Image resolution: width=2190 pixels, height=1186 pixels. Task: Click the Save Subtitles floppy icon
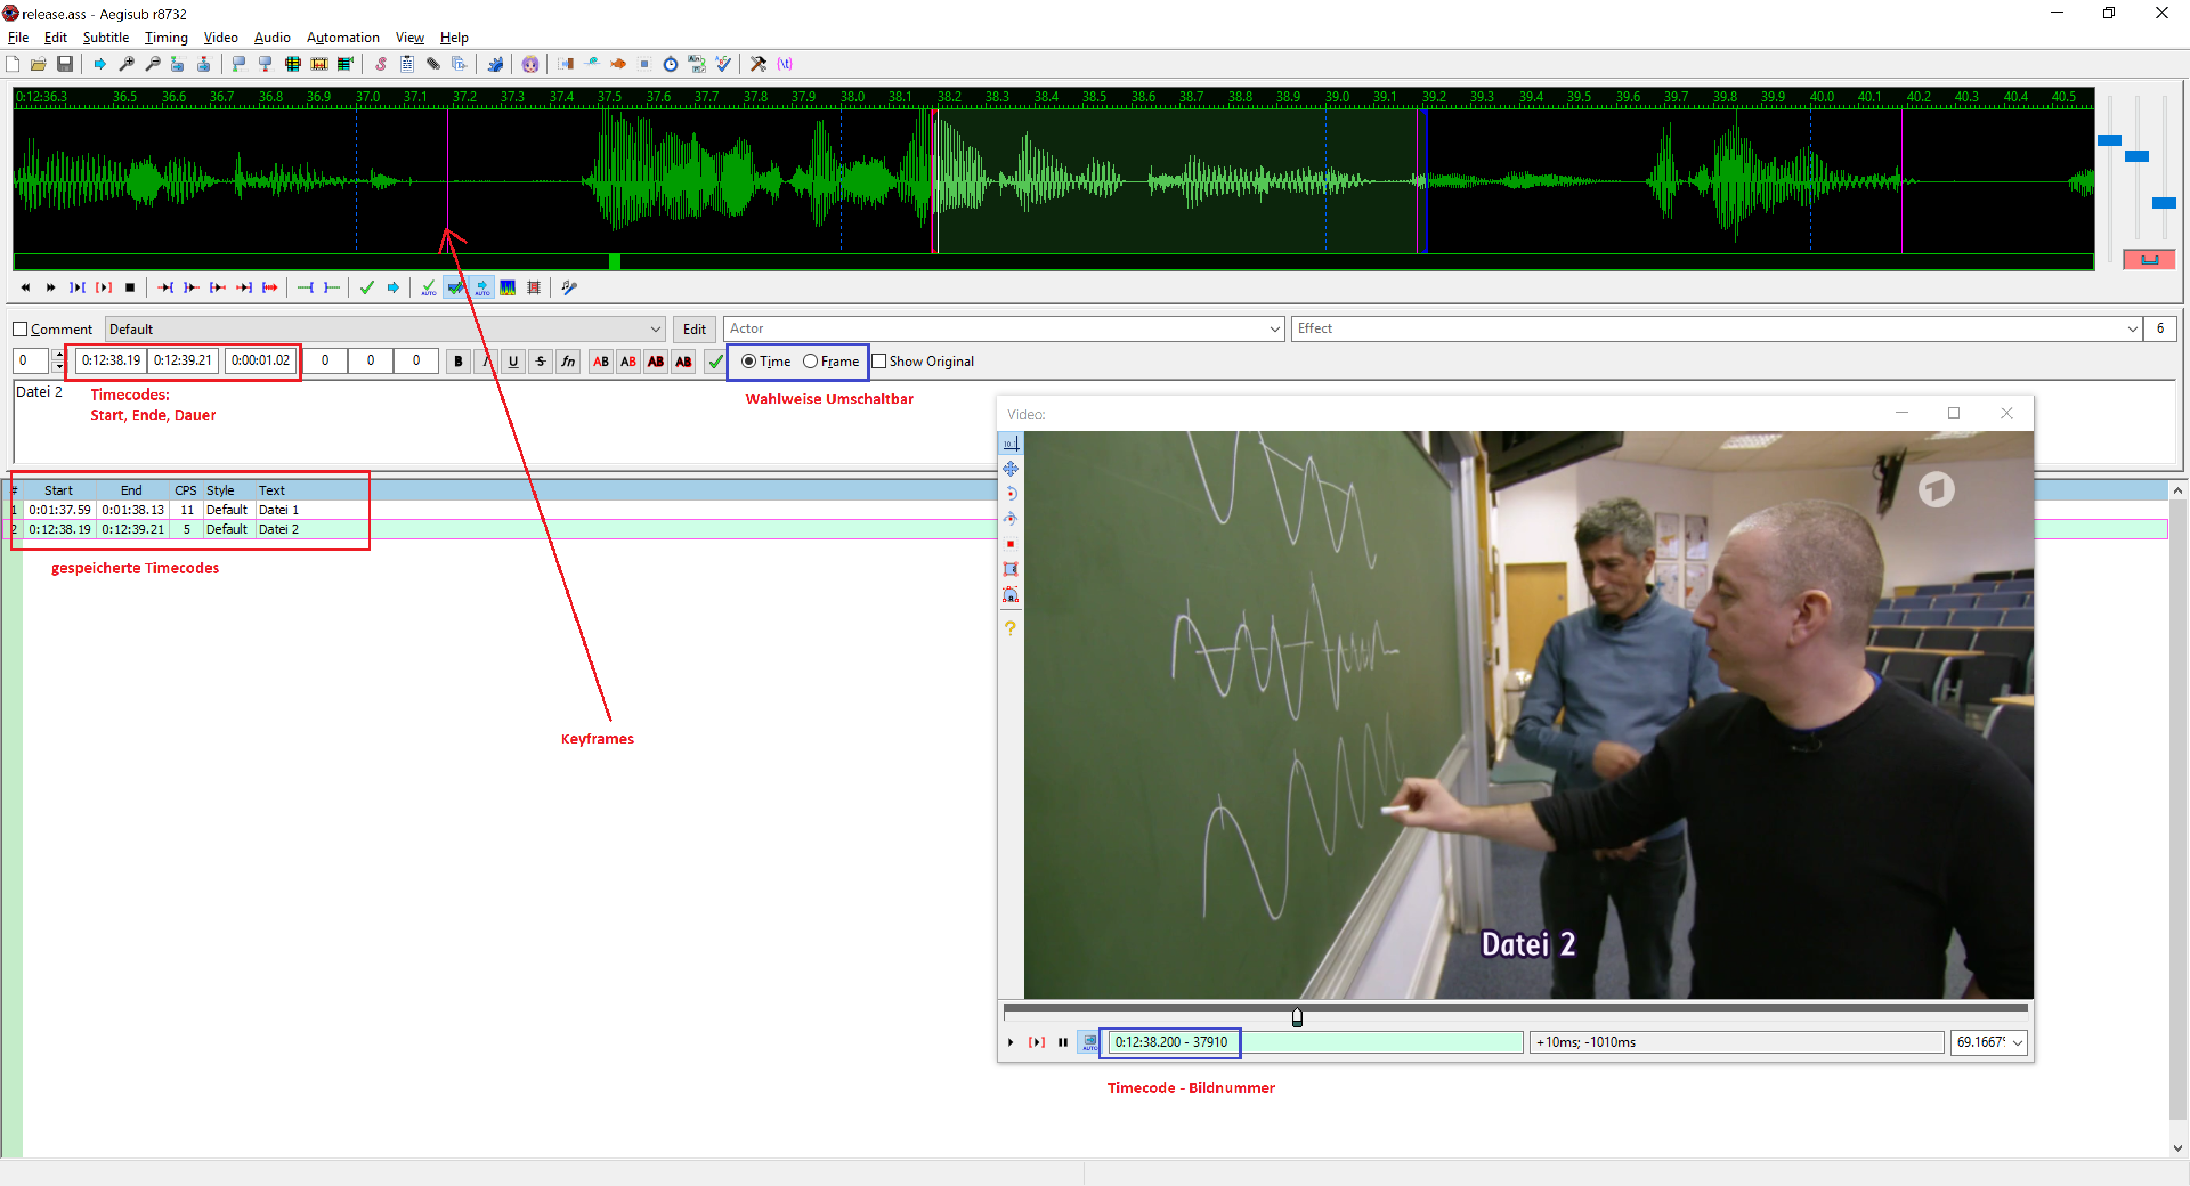coord(64,64)
